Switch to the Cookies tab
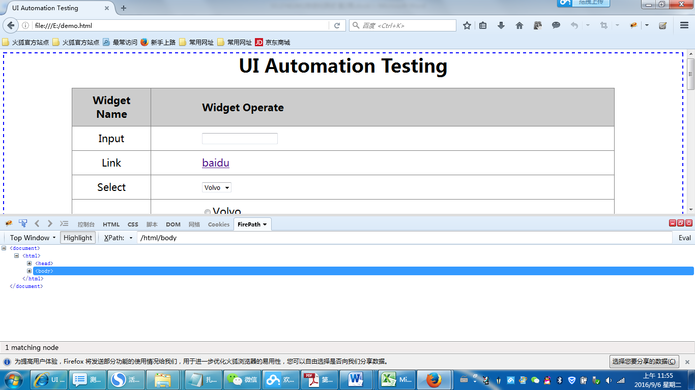Image resolution: width=695 pixels, height=390 pixels. [219, 224]
